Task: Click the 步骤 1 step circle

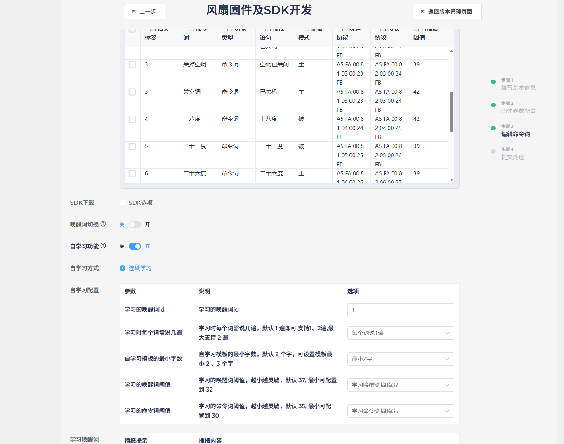Action: click(x=493, y=82)
